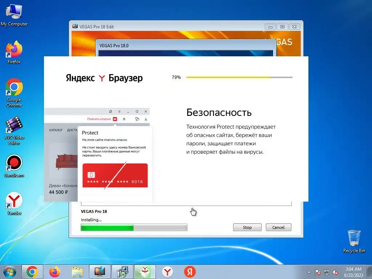The width and height of the screenshot is (372, 279).
Task: Open muted volume tray icon
Action: [335, 272]
